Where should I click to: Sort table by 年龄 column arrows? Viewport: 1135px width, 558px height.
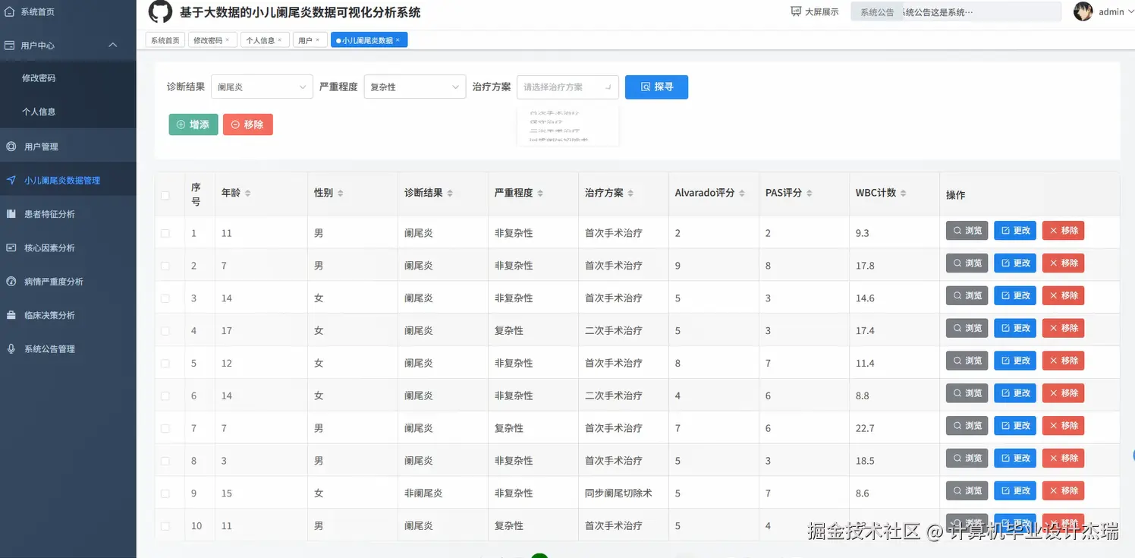[247, 194]
